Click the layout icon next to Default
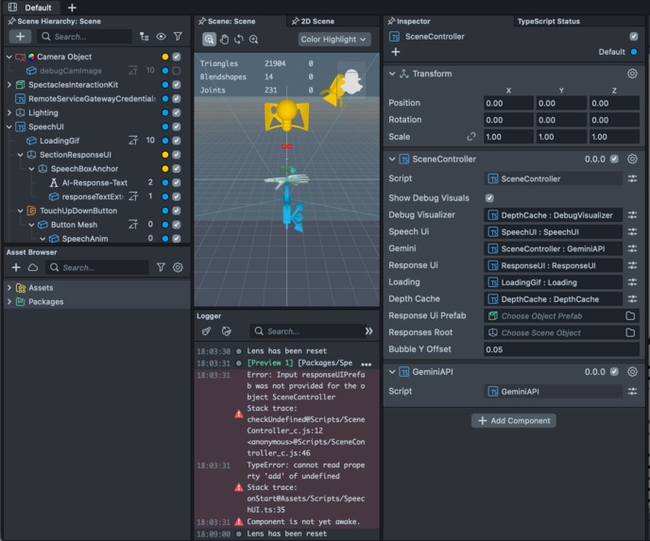 click(13, 8)
